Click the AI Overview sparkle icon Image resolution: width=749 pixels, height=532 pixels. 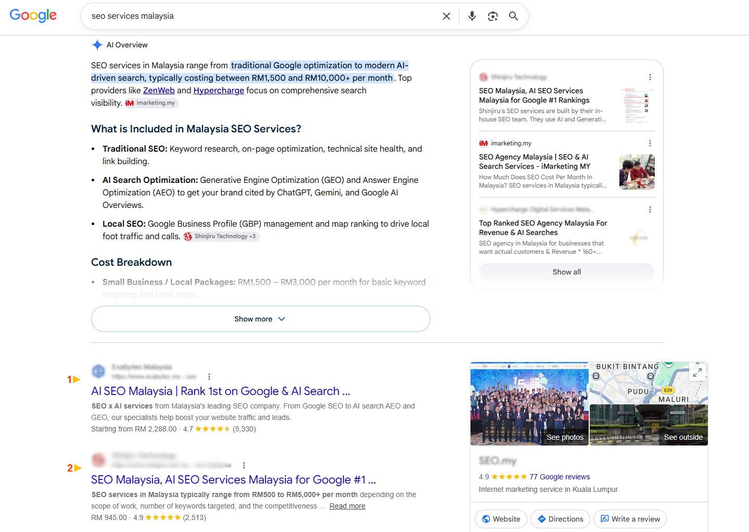pyautogui.click(x=97, y=45)
